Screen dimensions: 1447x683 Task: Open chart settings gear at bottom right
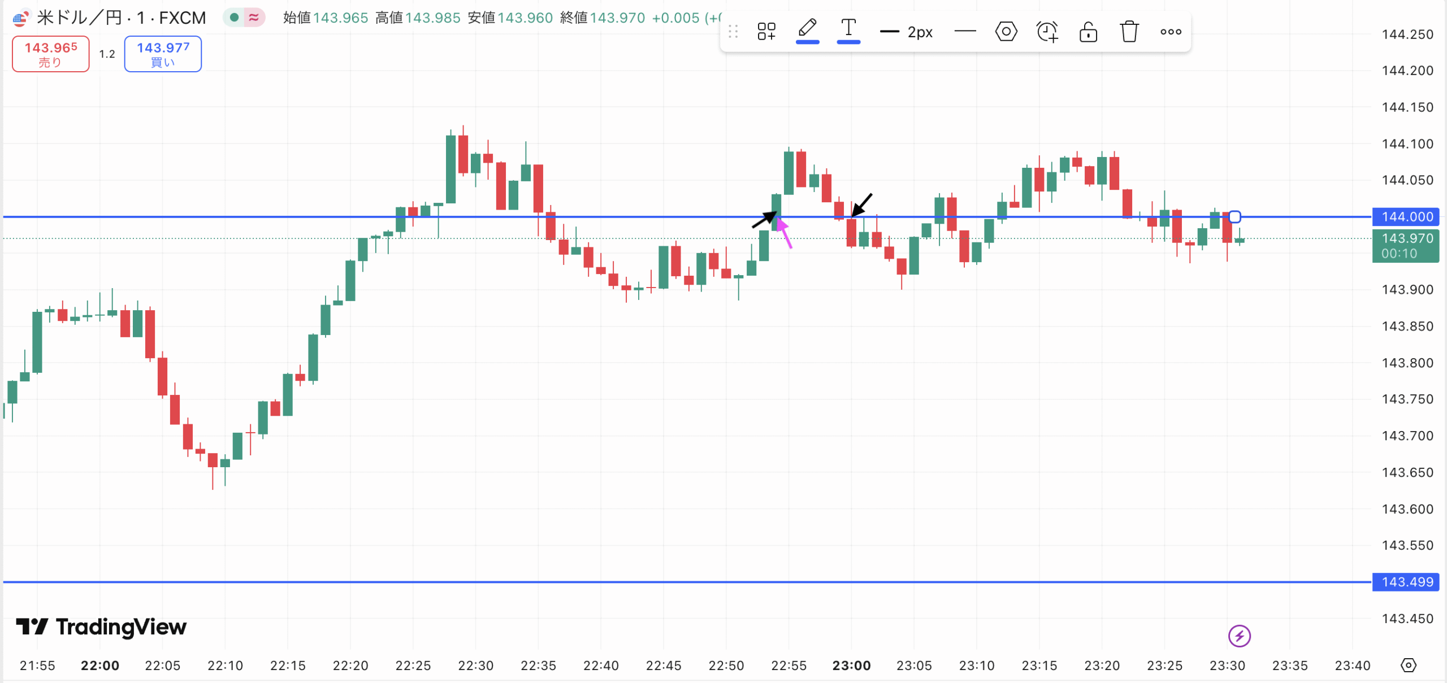(x=1408, y=665)
